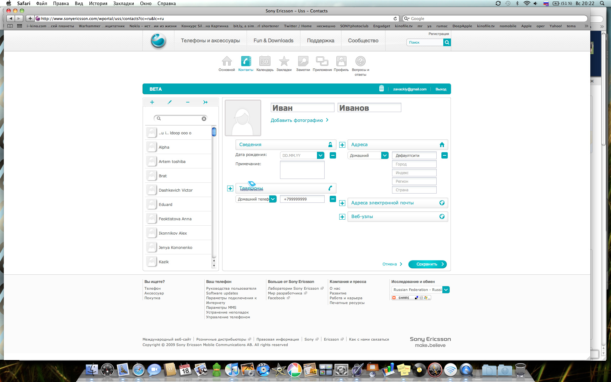Click the site search magnifier button
This screenshot has height=382, width=611.
(x=447, y=42)
